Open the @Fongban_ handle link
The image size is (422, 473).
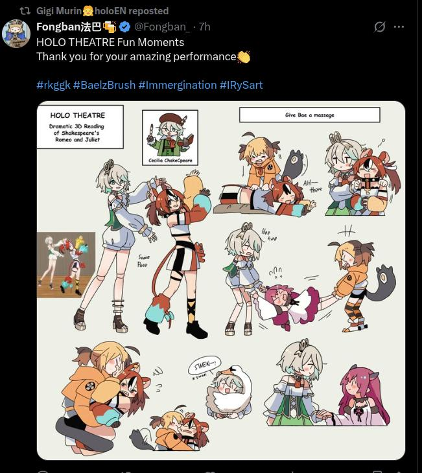click(162, 27)
